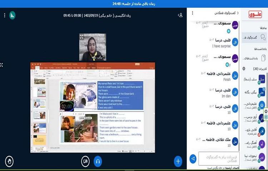Click the 10 message from ملک علائی، فاطمه

tap(229, 145)
